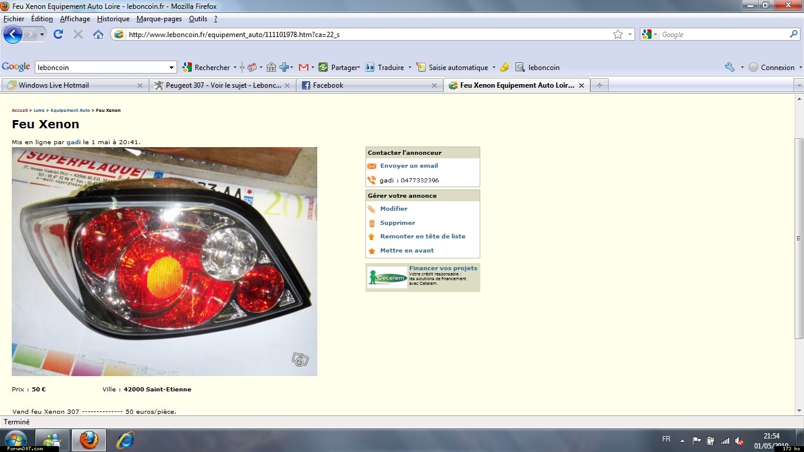Viewport: 804px width, 452px height.
Task: Click the Accueil breadcrumb link
Action: [19, 110]
